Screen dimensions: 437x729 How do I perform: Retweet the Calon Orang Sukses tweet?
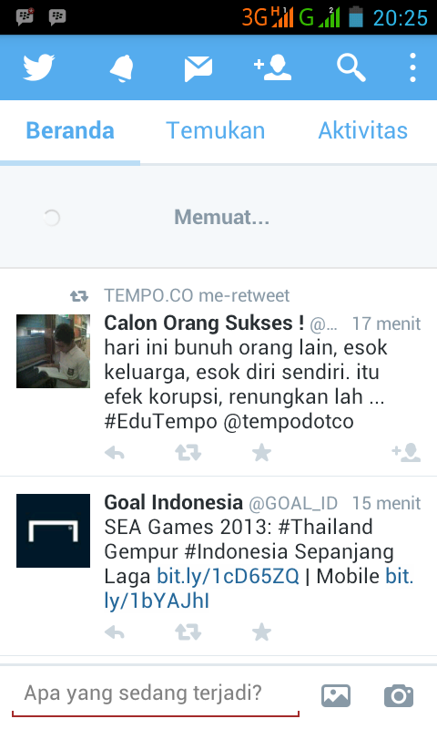(188, 452)
